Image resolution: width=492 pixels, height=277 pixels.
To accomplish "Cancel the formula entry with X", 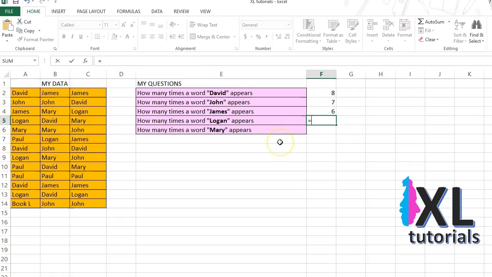I will [x=58, y=61].
